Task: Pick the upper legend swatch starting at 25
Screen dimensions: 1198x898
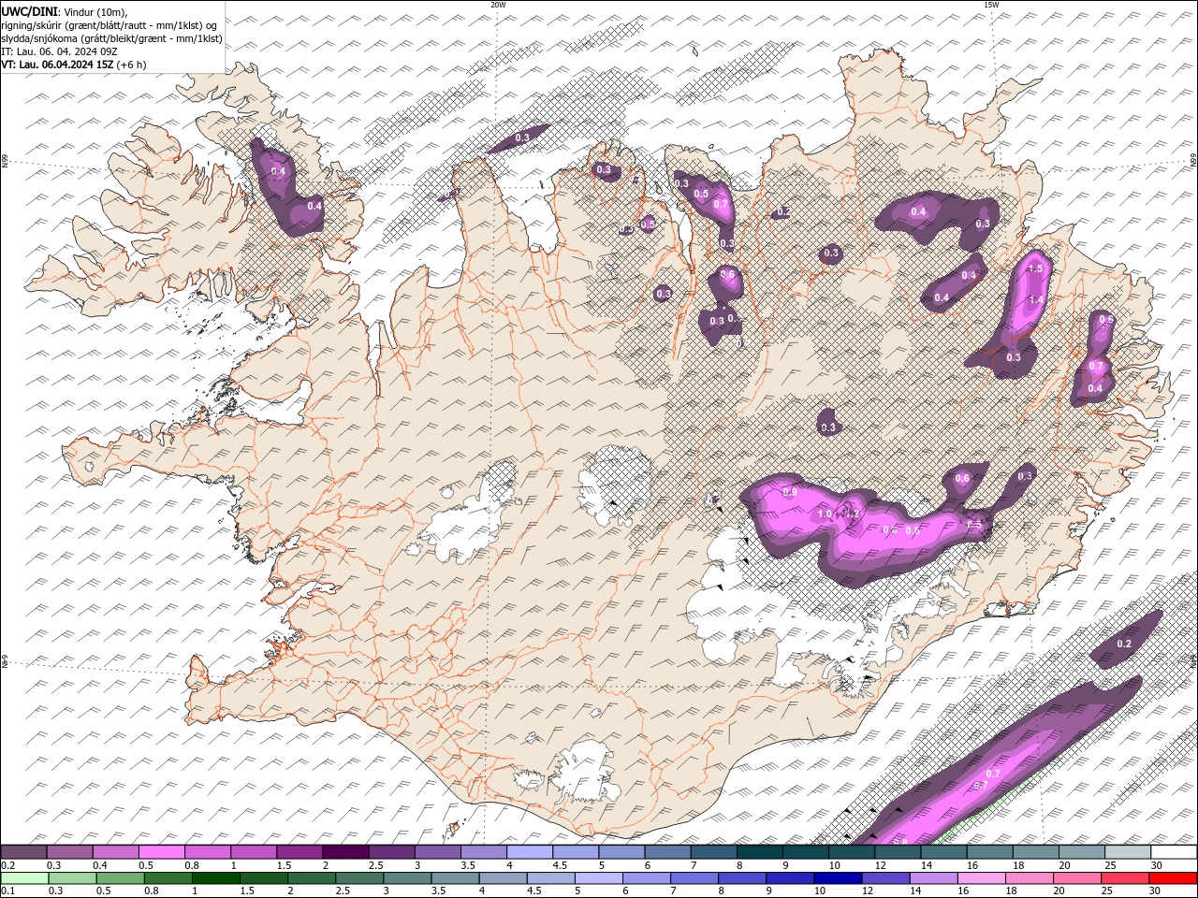Action: (x=1128, y=852)
